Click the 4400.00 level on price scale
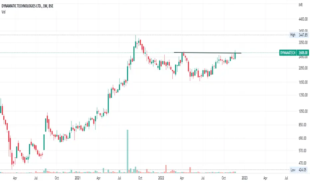Viewport: 310px width, 183px height. point(303,19)
